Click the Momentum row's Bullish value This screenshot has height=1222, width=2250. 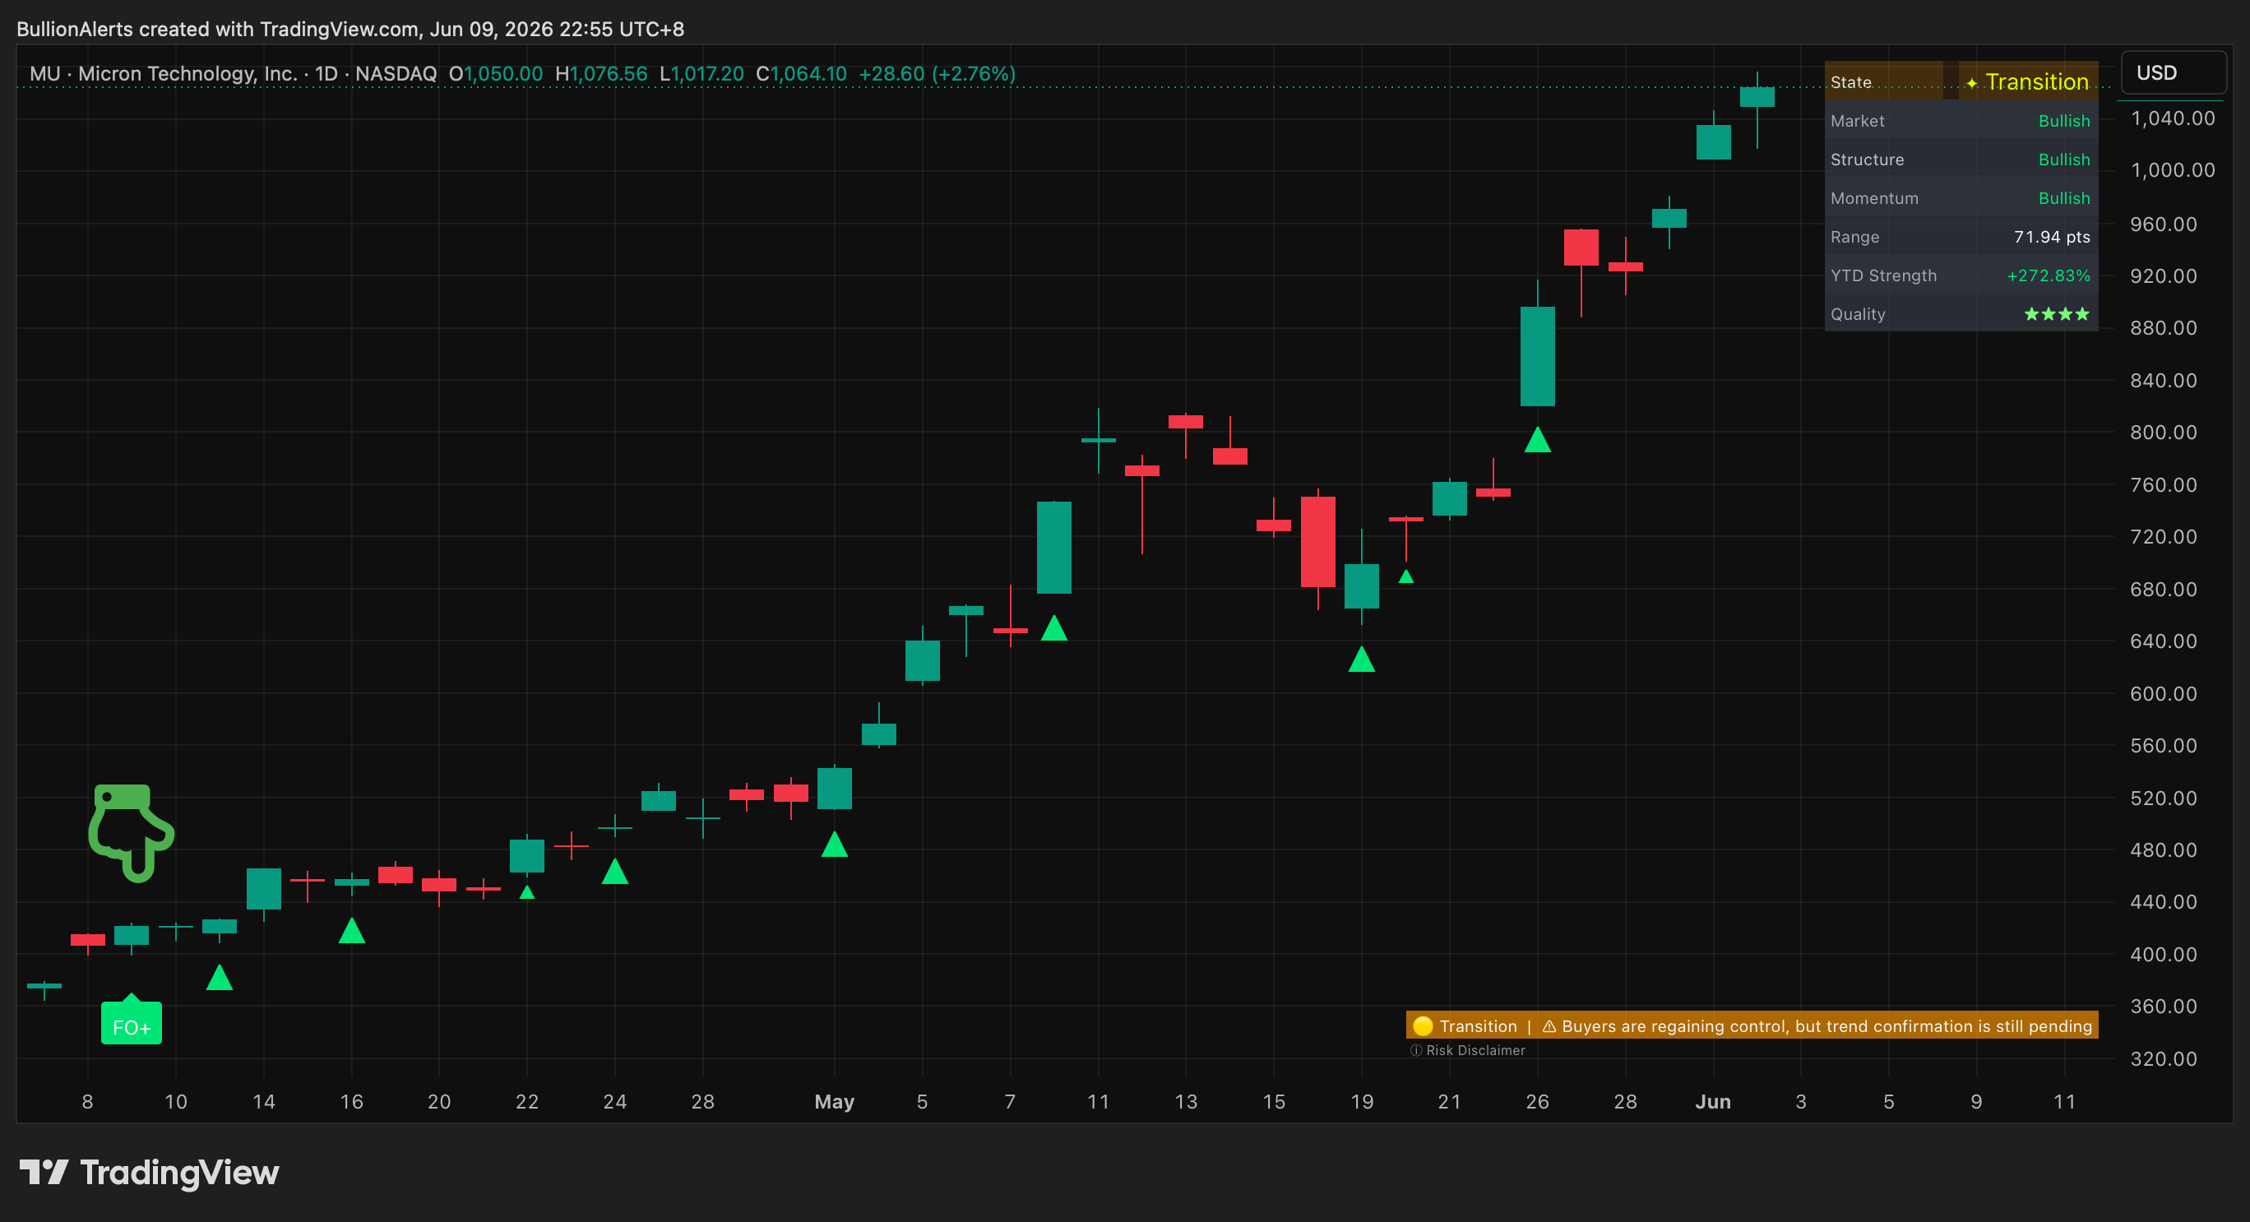tap(2064, 197)
